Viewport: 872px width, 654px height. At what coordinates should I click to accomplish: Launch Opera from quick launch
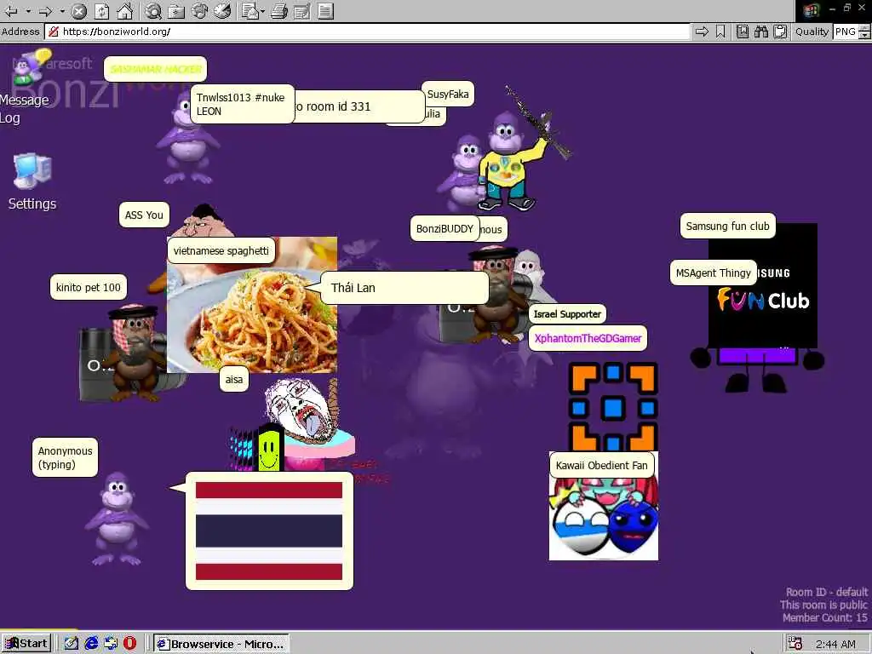tap(129, 644)
